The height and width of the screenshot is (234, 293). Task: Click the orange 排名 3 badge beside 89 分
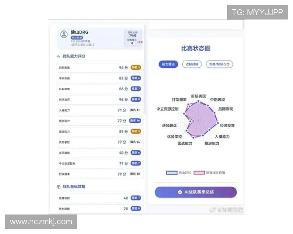point(136,131)
